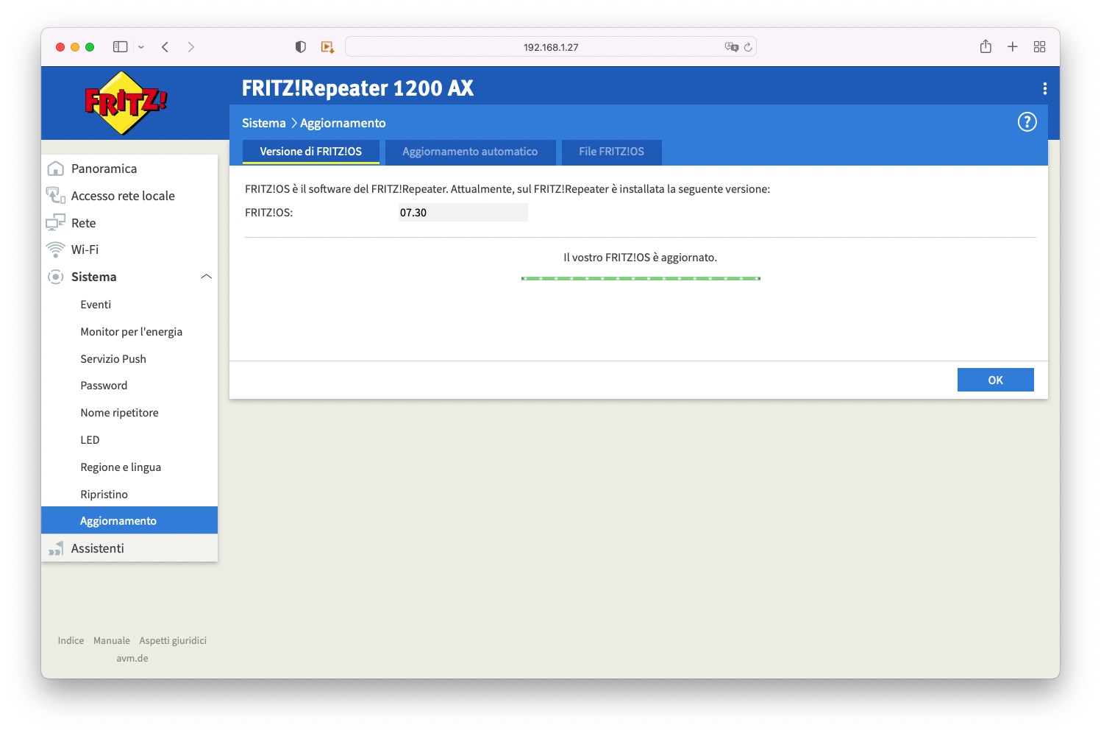This screenshot has width=1101, height=733.
Task: Click the orange media extension icon
Action: coord(327,47)
